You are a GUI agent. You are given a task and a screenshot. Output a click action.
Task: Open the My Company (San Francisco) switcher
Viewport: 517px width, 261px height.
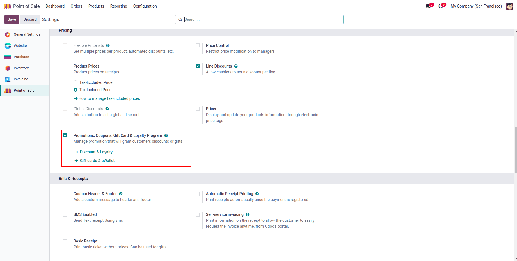(476, 6)
